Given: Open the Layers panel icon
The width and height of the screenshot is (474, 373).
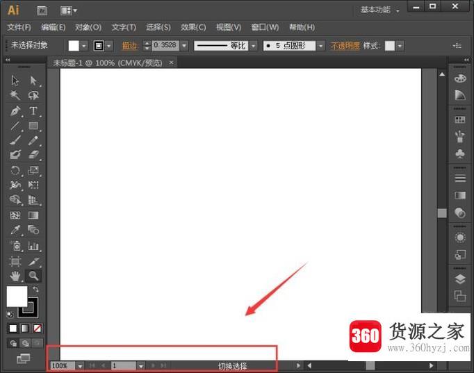Looking at the screenshot, I should 460,279.
